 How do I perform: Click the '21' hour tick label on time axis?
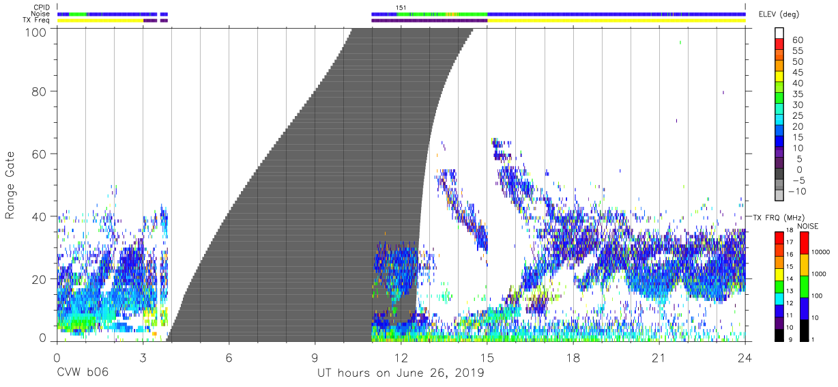coord(659,358)
